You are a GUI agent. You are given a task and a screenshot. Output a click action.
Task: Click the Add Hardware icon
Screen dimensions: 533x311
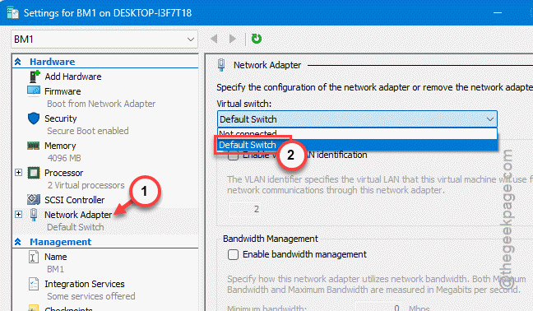[35, 77]
